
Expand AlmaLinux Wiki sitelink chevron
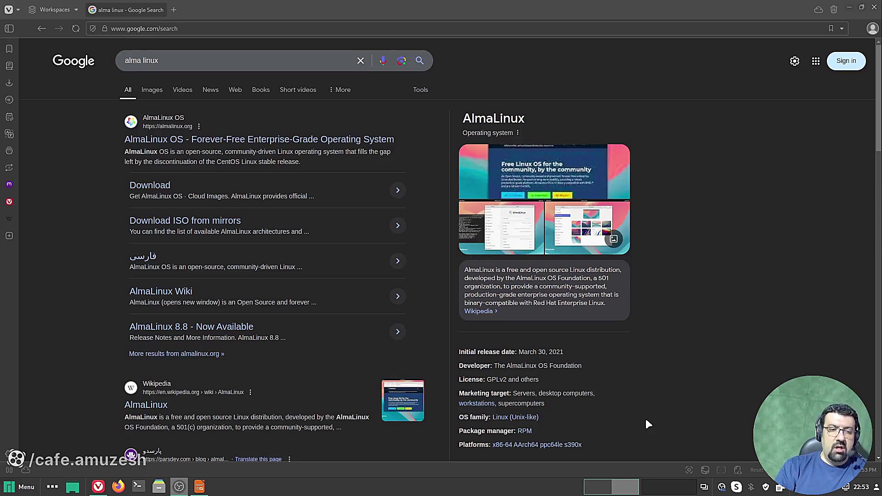398,296
